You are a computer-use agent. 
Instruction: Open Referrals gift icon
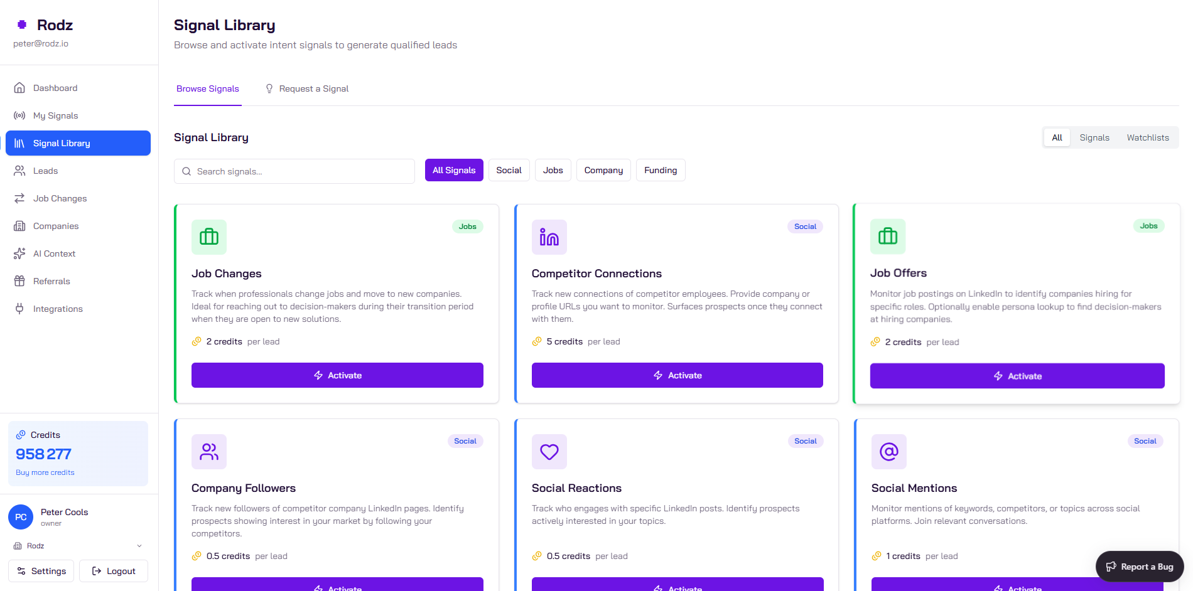click(19, 281)
